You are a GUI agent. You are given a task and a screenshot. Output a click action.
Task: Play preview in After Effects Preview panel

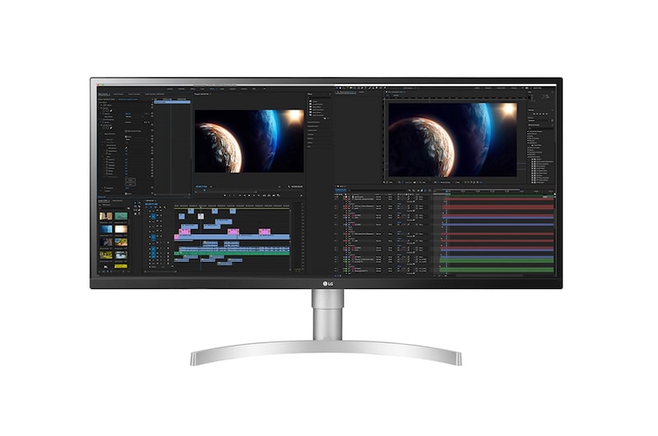[x=540, y=114]
